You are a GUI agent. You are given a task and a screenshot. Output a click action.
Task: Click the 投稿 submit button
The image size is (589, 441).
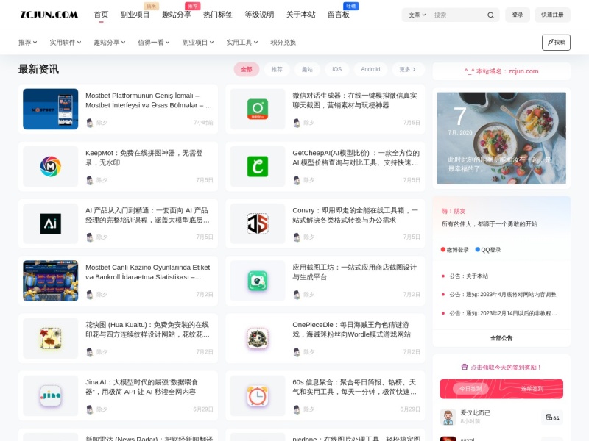pyautogui.click(x=556, y=43)
